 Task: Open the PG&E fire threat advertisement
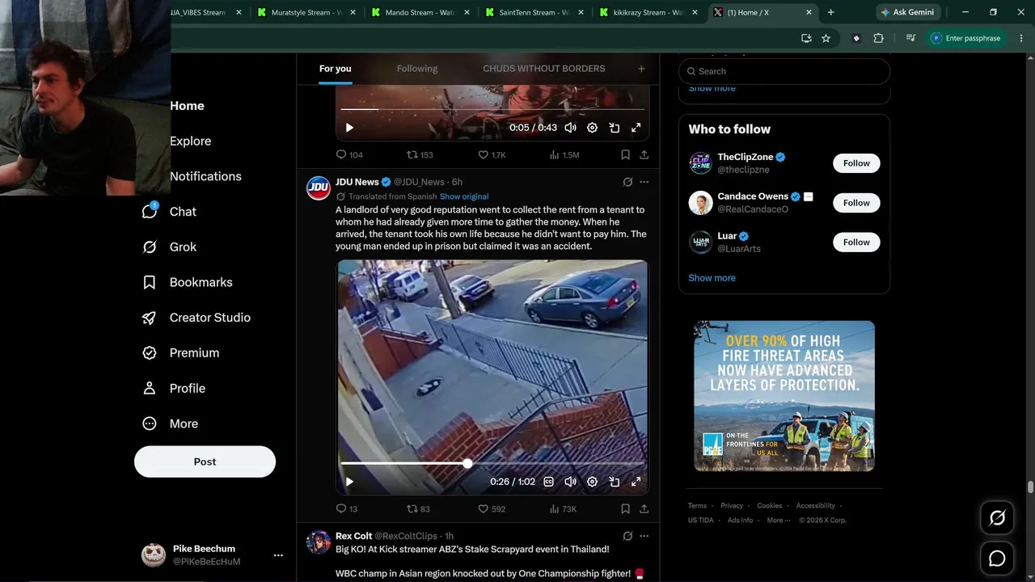click(x=784, y=396)
